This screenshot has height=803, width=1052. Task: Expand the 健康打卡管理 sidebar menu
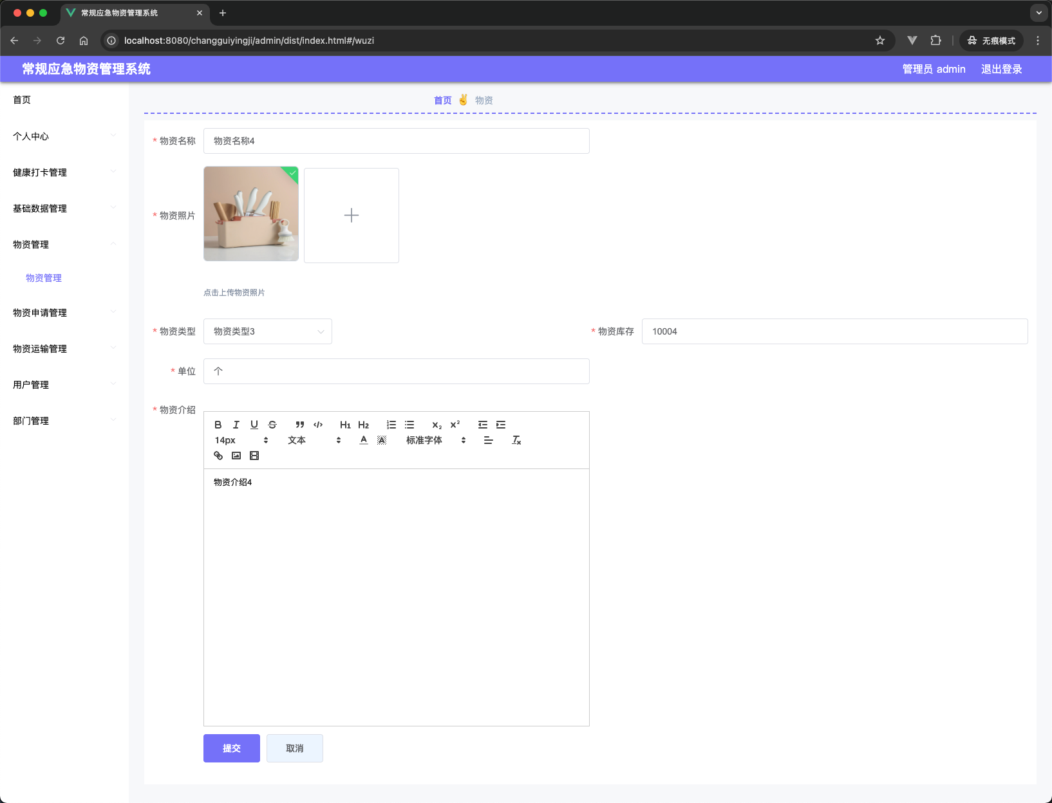pyautogui.click(x=64, y=172)
